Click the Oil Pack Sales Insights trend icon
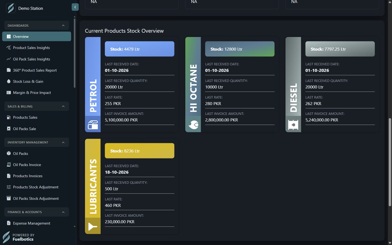This screenshot has height=245, width=392. [9, 59]
